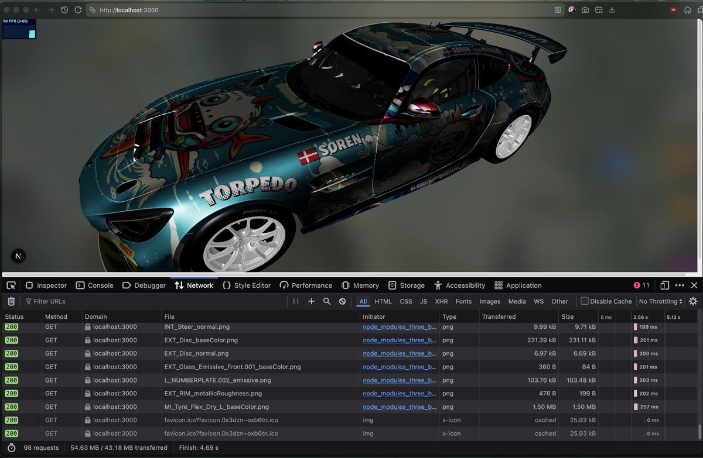Go back using browser back arrow

[x=37, y=10]
